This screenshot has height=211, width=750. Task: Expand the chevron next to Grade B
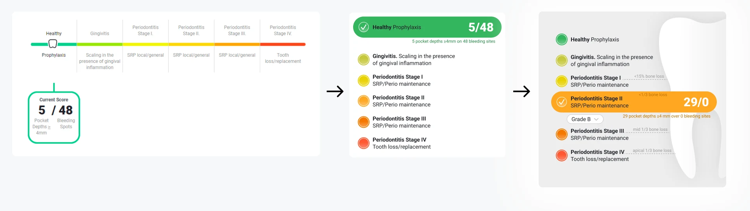pos(596,119)
